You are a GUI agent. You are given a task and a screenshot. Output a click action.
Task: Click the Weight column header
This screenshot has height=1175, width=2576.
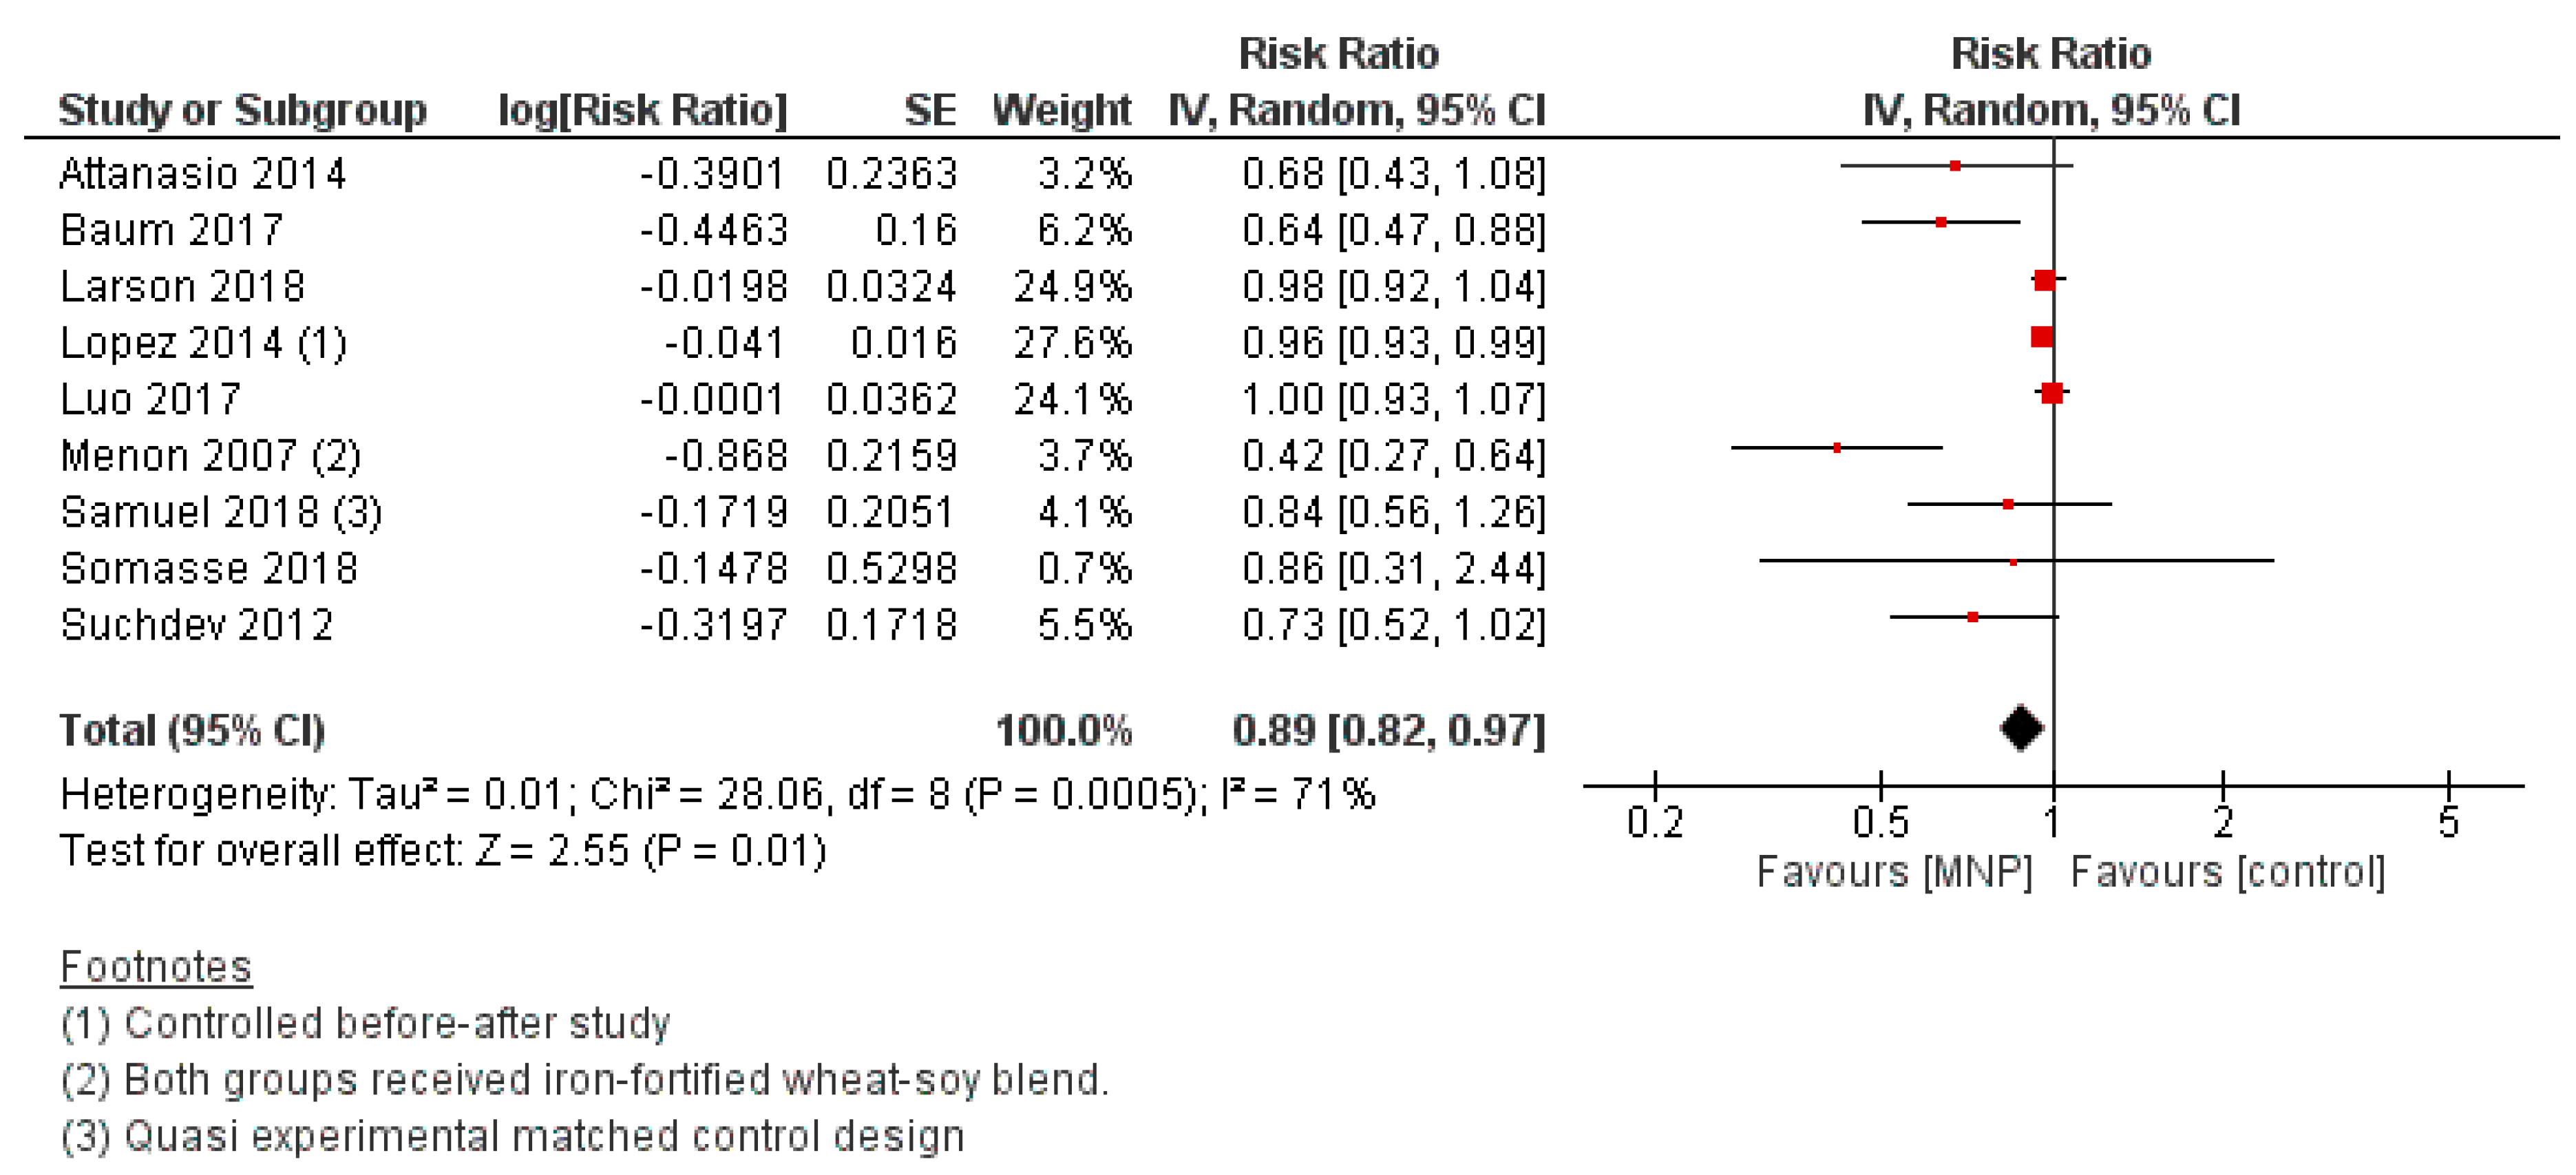pyautogui.click(x=1061, y=109)
